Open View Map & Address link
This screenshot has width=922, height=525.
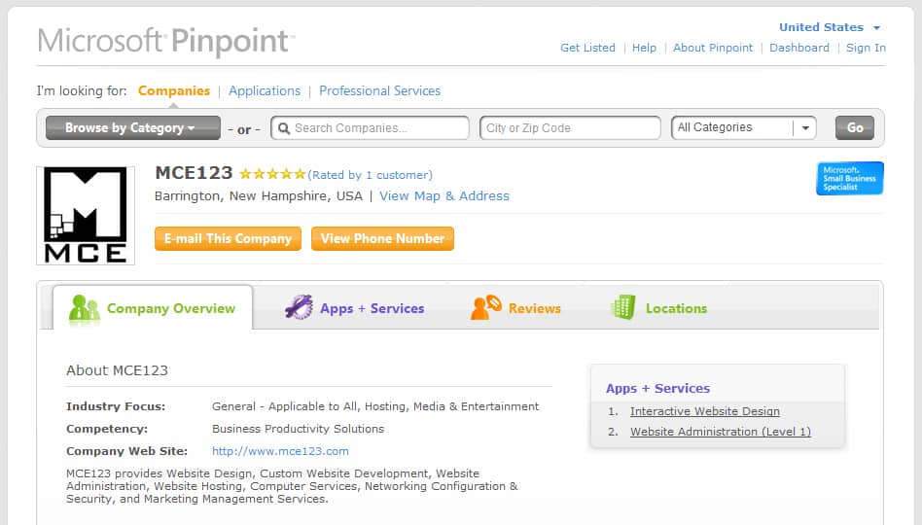point(444,195)
